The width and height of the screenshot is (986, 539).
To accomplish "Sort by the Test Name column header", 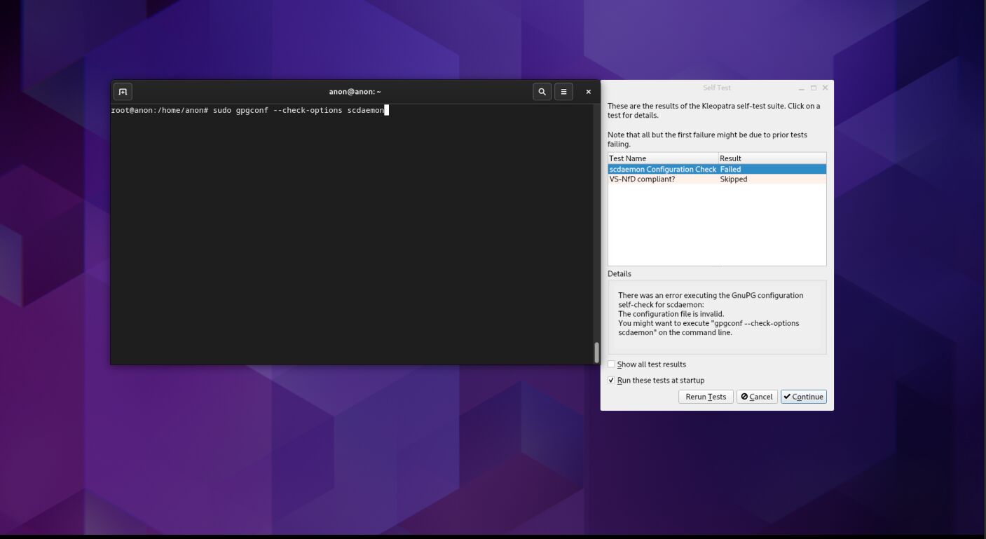I will coord(662,158).
